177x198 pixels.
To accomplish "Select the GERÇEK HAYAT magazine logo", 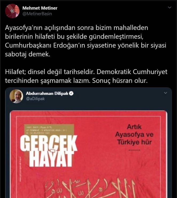I will [x=49, y=151].
